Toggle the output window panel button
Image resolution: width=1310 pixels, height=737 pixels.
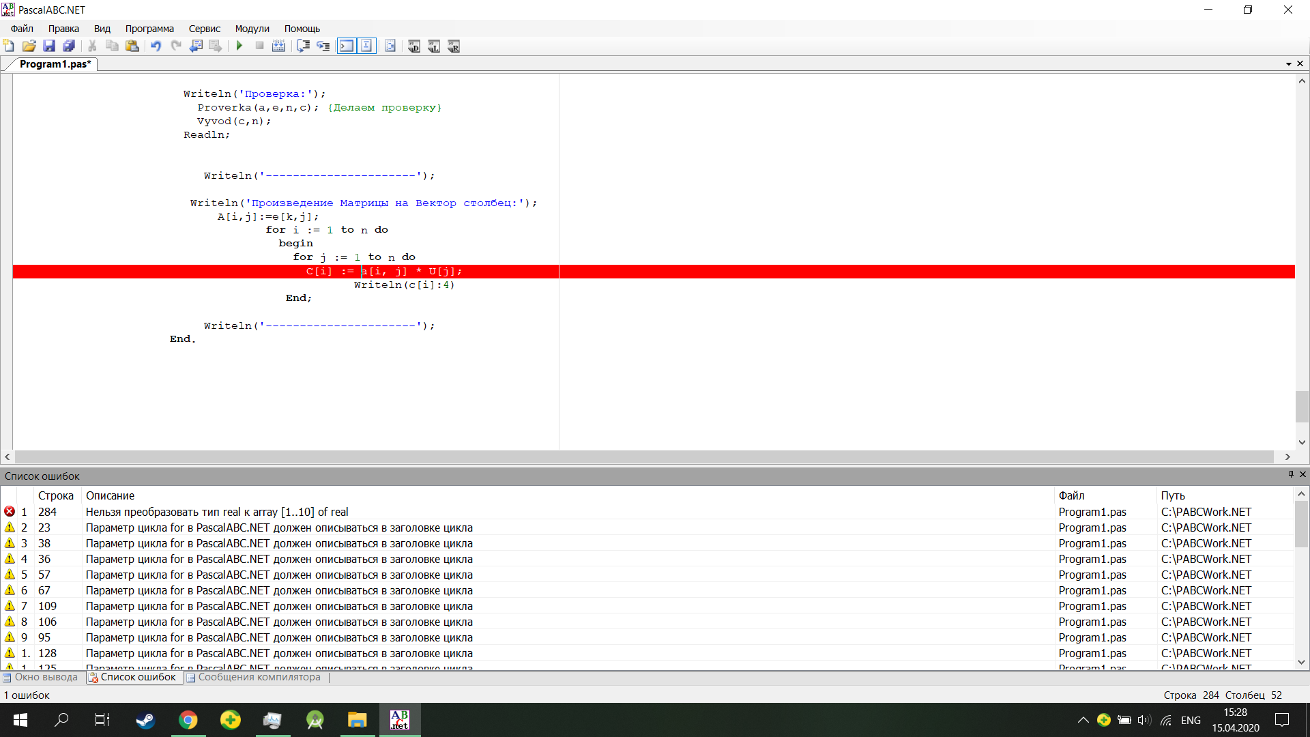click(x=347, y=46)
